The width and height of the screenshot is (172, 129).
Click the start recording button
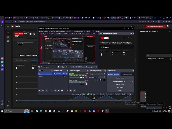tap(120, 78)
